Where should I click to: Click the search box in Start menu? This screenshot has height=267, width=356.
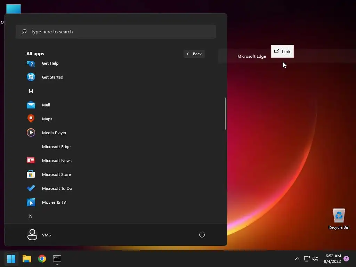click(x=116, y=32)
